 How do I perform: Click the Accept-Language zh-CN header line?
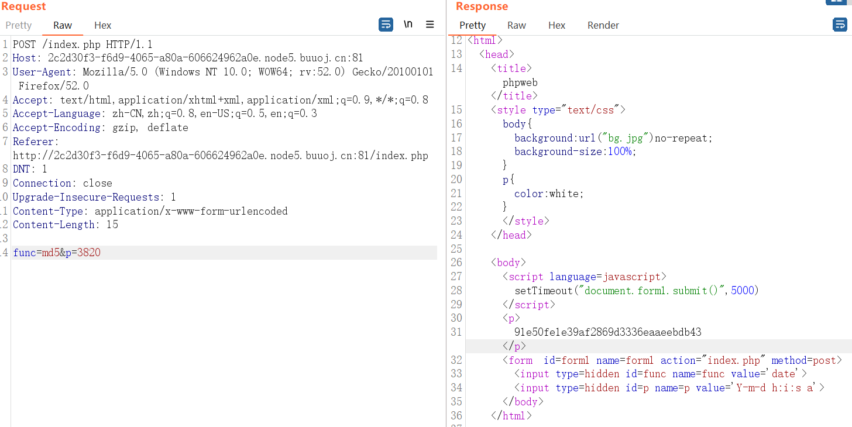click(165, 113)
